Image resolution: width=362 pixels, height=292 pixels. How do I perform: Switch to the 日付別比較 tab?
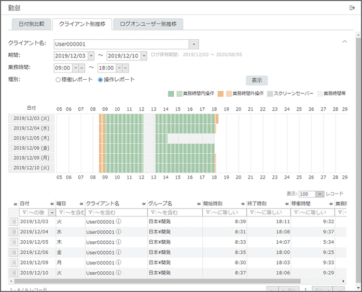(32, 24)
